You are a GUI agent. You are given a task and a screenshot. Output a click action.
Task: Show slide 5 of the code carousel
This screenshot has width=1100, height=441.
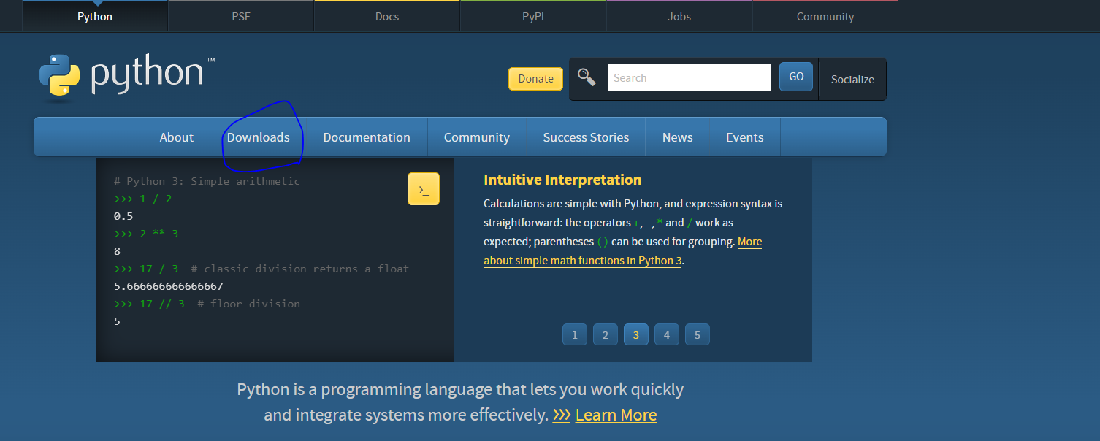[x=698, y=335]
